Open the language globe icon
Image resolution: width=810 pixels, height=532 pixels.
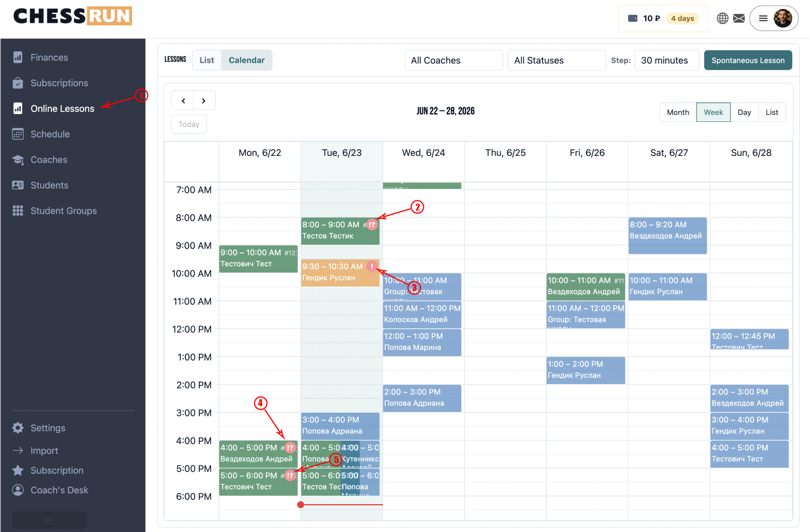coord(723,18)
